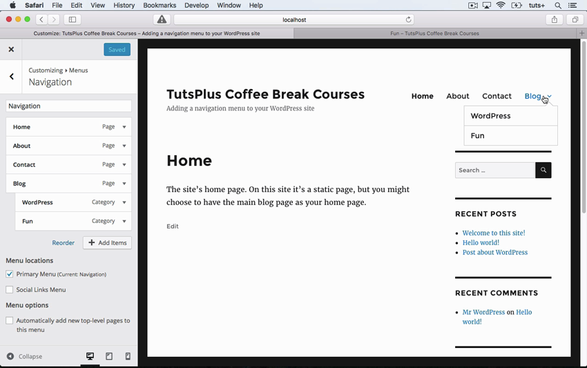This screenshot has width=587, height=368.
Task: Open the Apple menu
Action: pos(12,6)
